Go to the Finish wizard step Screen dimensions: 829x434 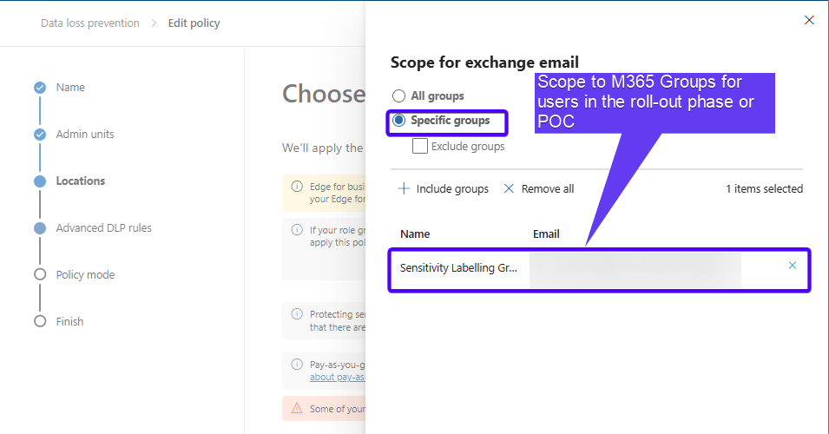(69, 321)
